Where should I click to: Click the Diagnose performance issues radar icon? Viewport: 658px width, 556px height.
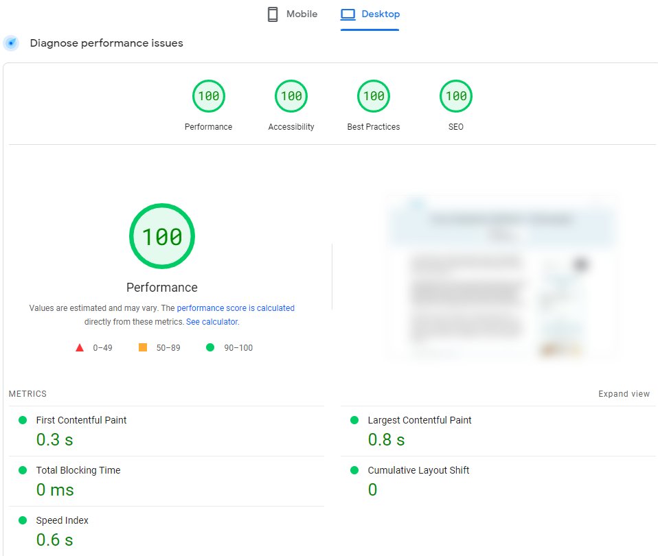tap(11, 43)
